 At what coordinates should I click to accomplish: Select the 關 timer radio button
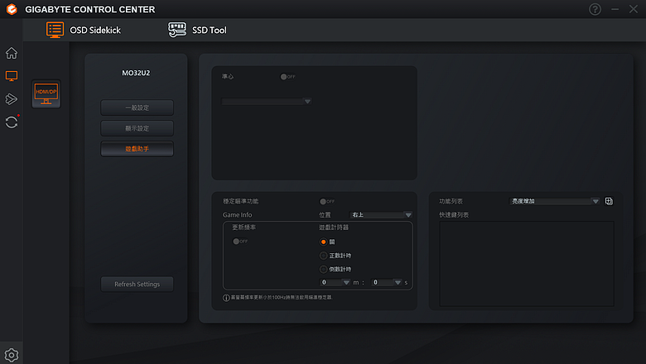[x=323, y=242]
